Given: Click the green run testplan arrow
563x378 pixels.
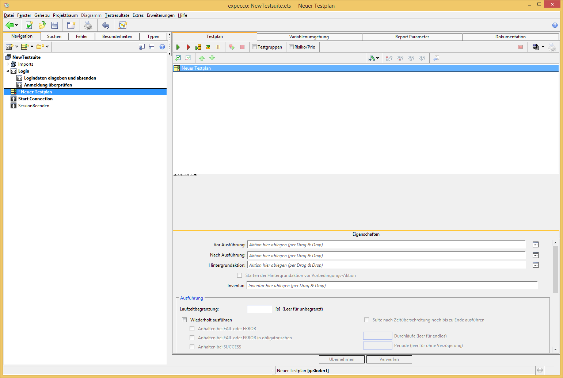Looking at the screenshot, I should (x=178, y=47).
